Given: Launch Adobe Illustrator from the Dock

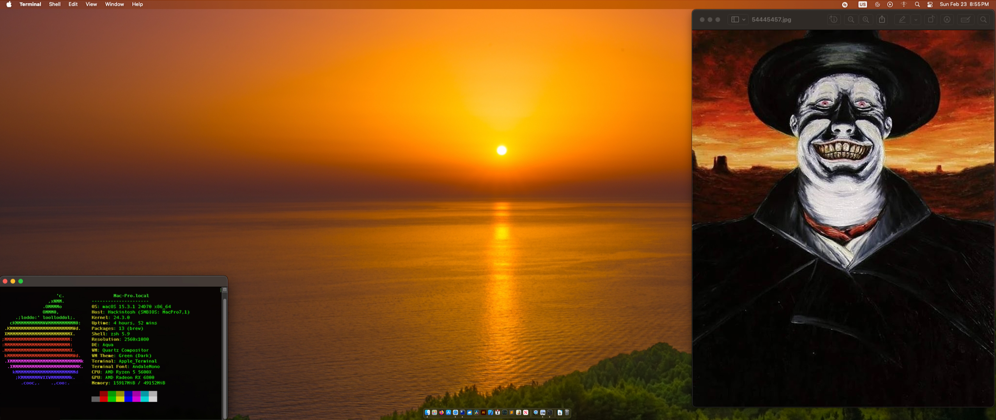Looking at the screenshot, I should point(484,412).
